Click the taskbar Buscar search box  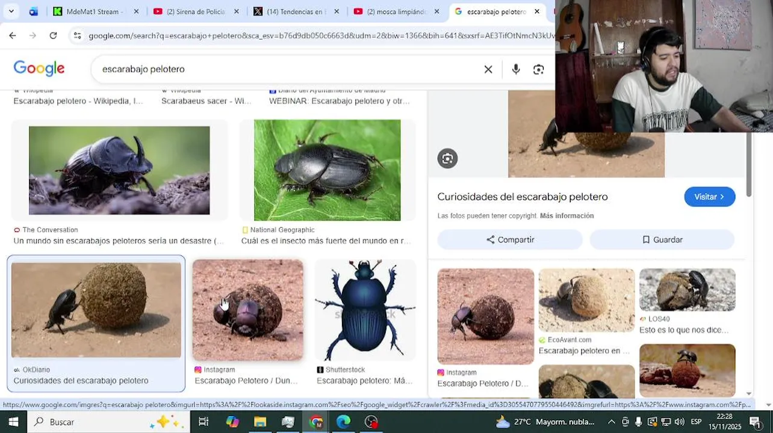(x=108, y=422)
